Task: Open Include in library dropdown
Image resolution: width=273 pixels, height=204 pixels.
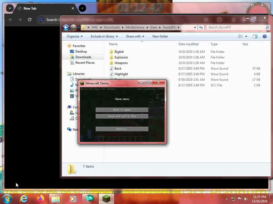Action: point(104,36)
